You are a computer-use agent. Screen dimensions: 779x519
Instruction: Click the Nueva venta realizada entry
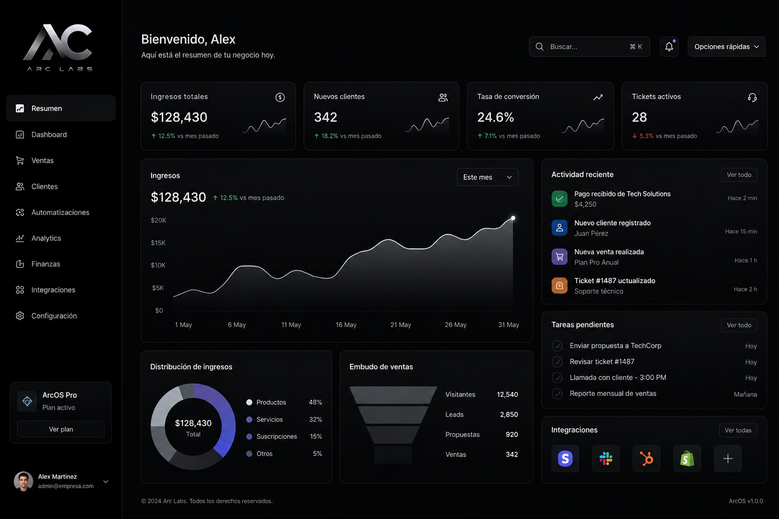pyautogui.click(x=654, y=256)
